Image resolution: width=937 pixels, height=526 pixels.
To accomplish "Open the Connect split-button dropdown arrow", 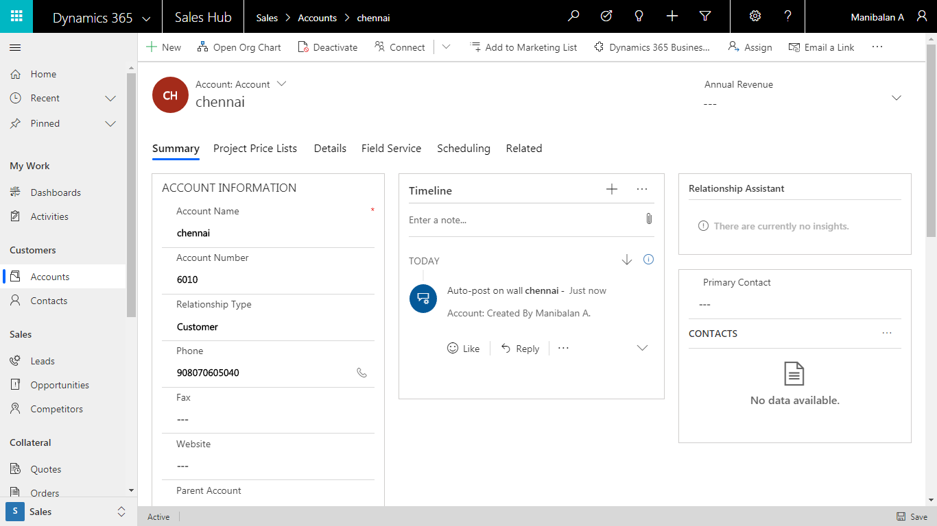I will 446,47.
